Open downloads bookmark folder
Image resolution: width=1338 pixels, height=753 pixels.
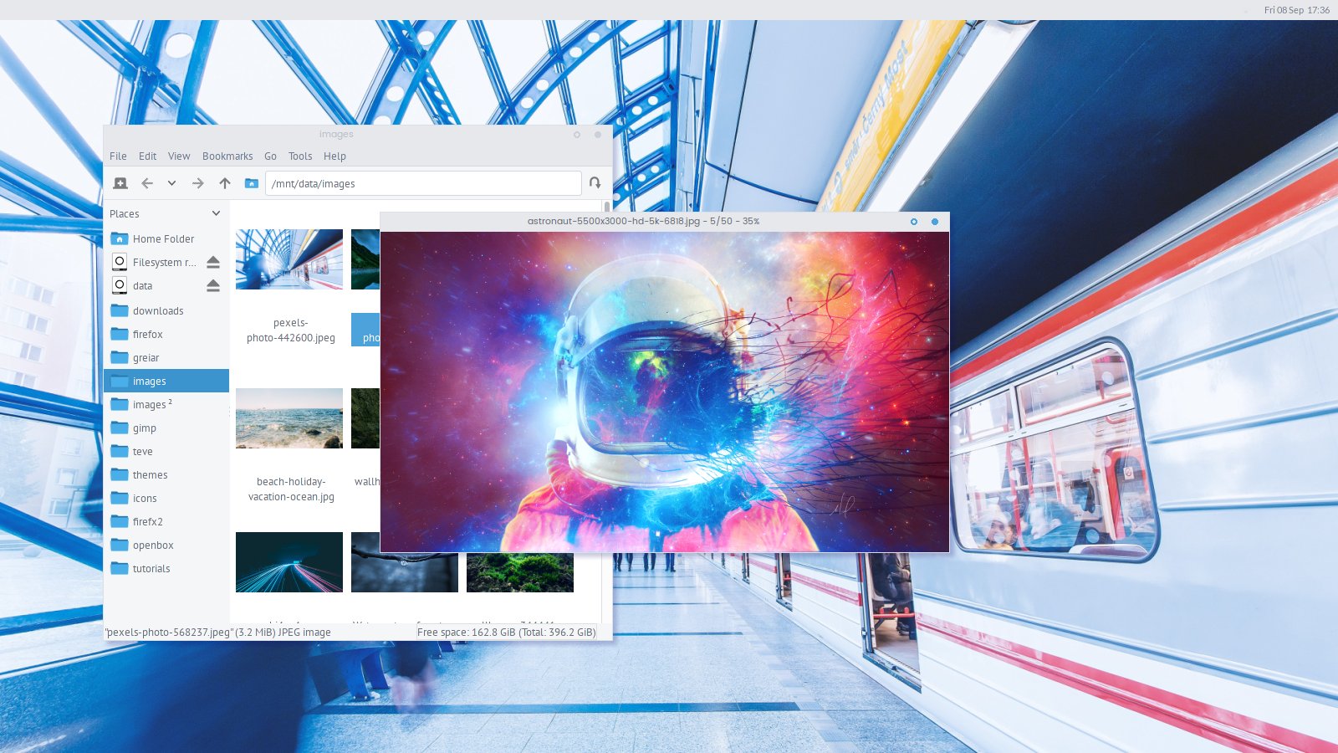[166, 311]
